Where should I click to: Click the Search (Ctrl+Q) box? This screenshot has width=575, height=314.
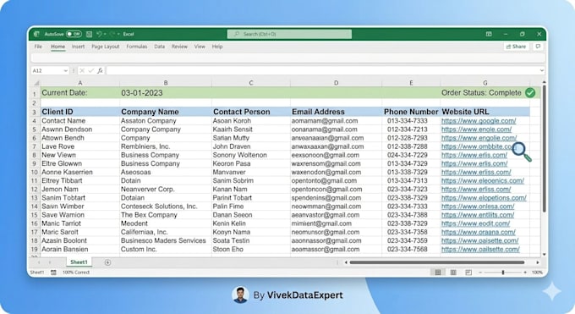289,34
